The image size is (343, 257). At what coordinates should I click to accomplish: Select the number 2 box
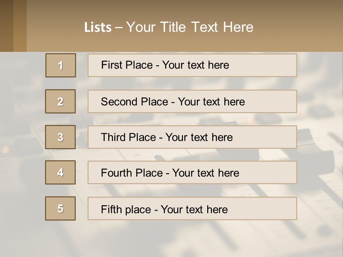pos(60,101)
